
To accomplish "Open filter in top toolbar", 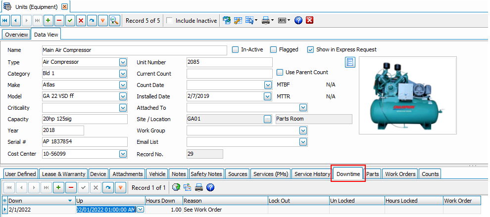I will tap(102, 21).
